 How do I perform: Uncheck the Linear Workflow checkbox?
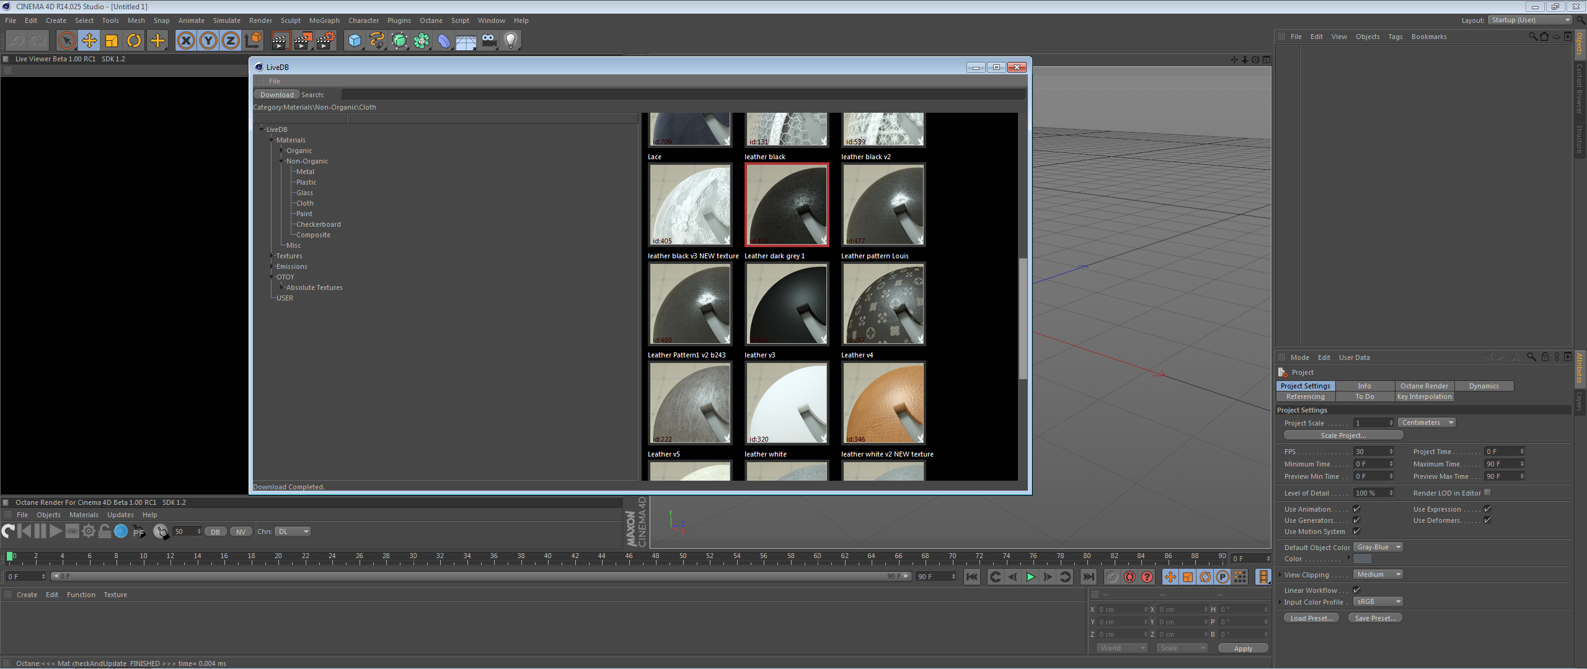coord(1356,590)
